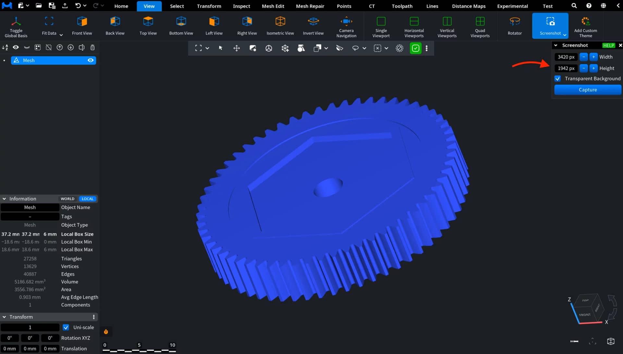This screenshot has height=354, width=623.
Task: Click the delete trash icon in scene toolbar
Action: click(92, 48)
